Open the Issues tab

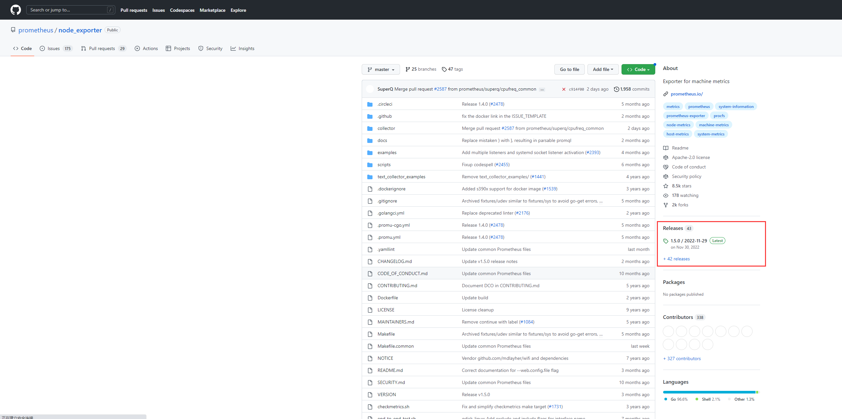(x=56, y=48)
